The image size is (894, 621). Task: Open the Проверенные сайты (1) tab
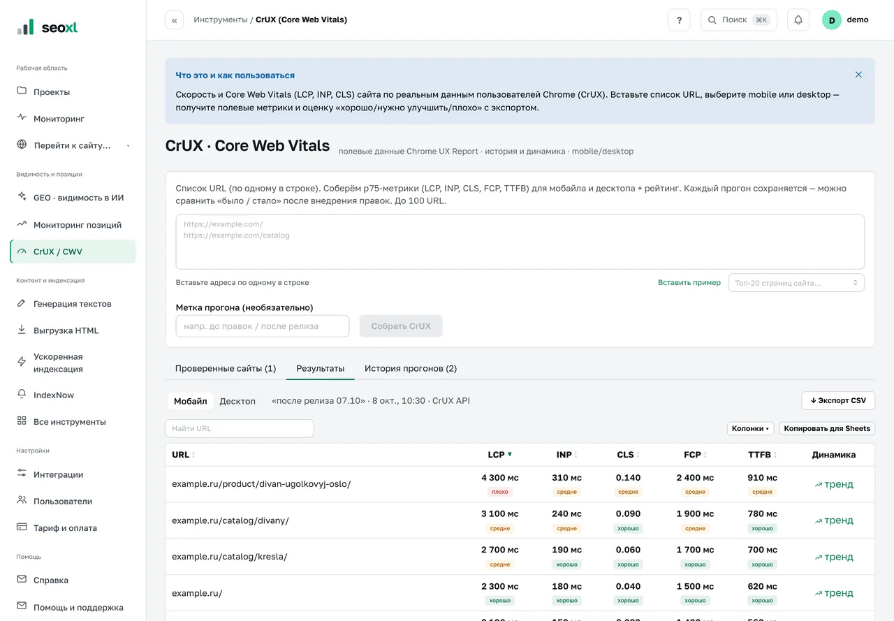click(x=226, y=368)
